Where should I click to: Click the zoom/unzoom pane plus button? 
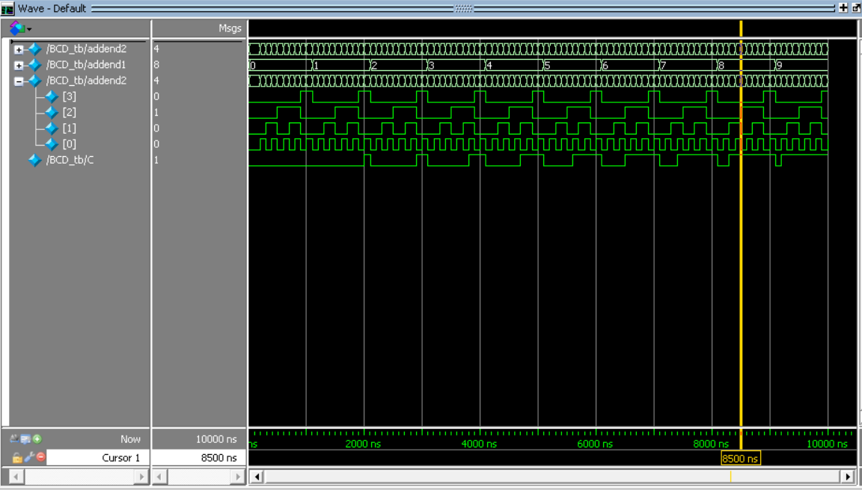843,7
